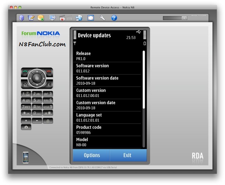Click the 21:53 clock on phone screen
The height and width of the screenshot is (185, 225).
(131, 38)
